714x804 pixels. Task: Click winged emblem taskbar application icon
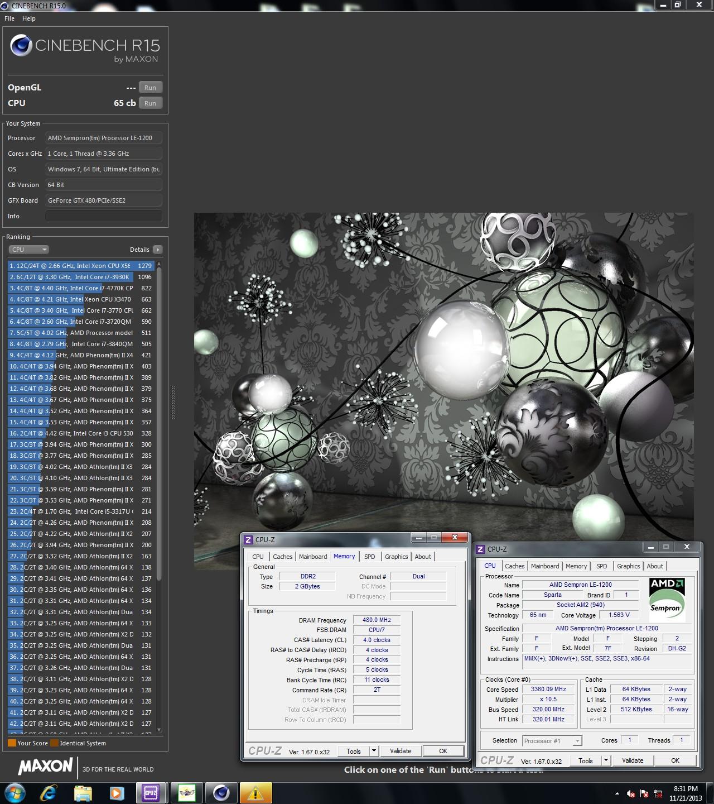tap(187, 793)
